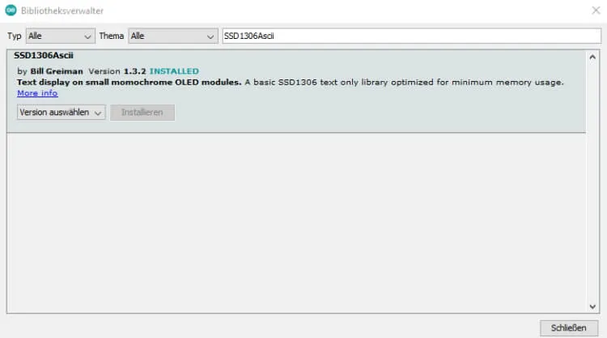Click the search field containing SSD1306Ascii
Screen dimensions: 607x338
pos(410,36)
